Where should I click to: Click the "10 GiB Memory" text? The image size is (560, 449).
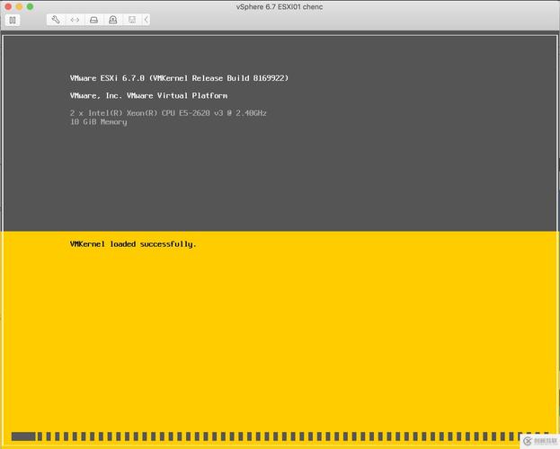[x=98, y=122]
